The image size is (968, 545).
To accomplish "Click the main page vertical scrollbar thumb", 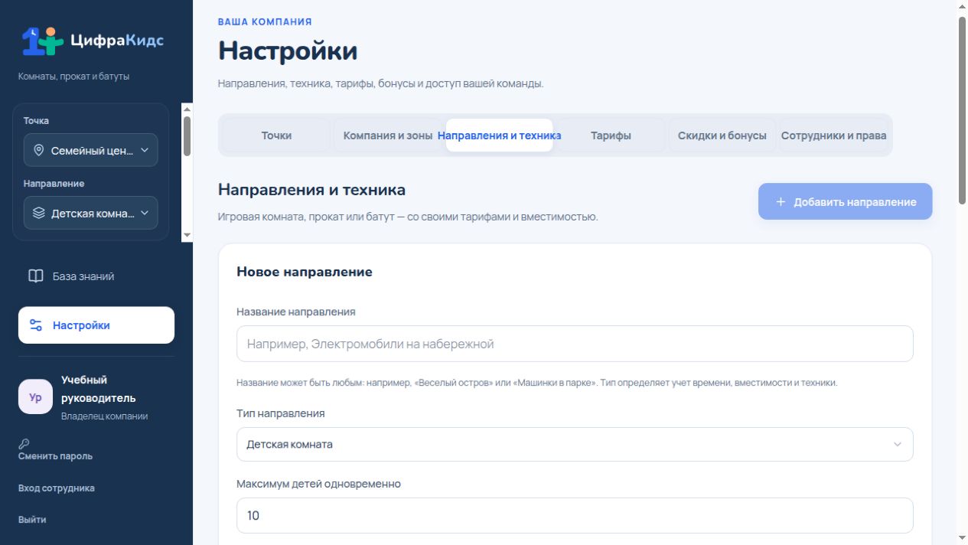I will click(x=962, y=109).
